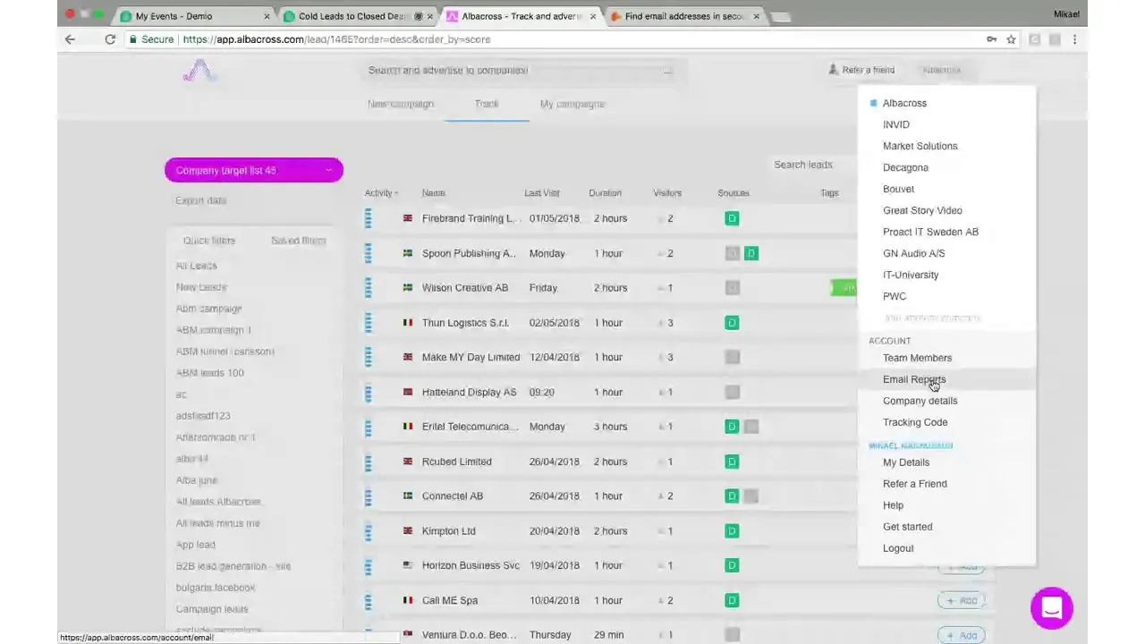Screen dimensions: 1145x644
Task: Click activity bars icon for Call ME Spa
Action: 368,600
